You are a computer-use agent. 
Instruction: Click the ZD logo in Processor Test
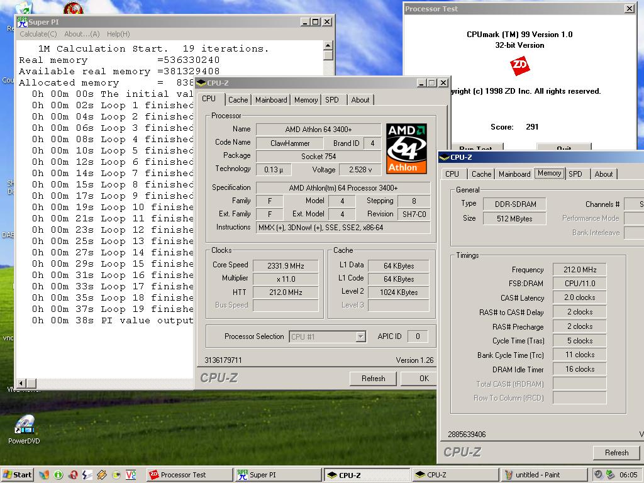(x=519, y=66)
